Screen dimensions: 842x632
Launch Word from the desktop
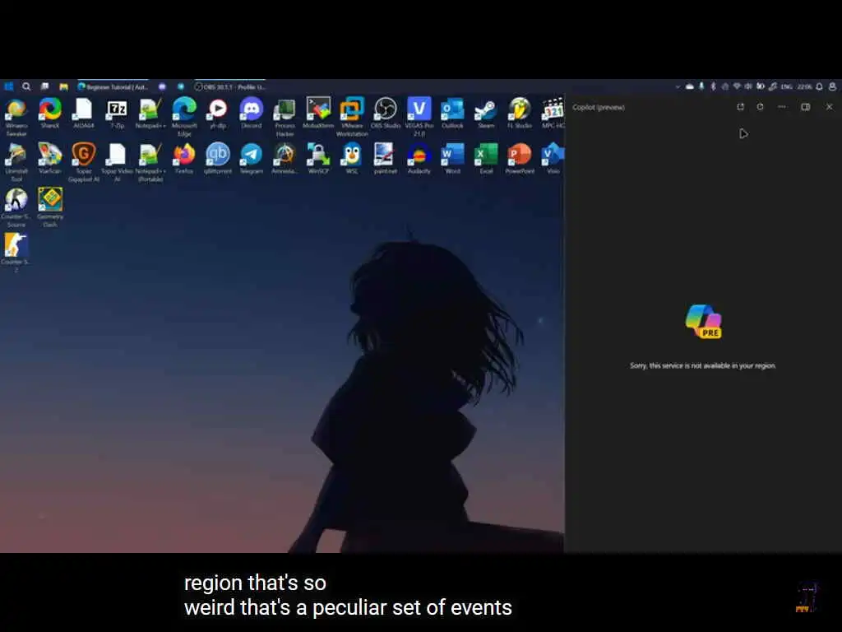click(453, 159)
